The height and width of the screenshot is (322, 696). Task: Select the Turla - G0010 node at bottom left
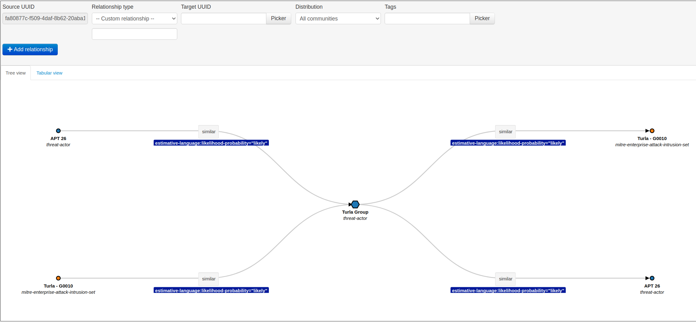point(58,278)
